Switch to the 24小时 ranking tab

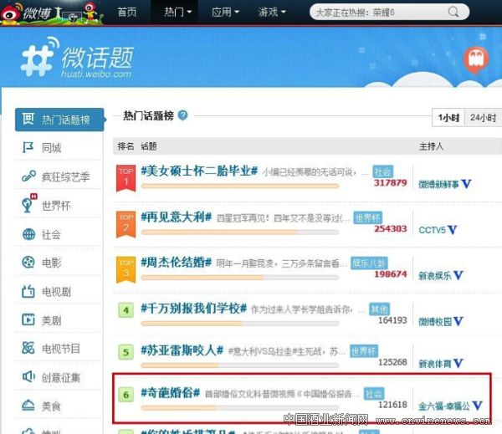[x=483, y=118]
